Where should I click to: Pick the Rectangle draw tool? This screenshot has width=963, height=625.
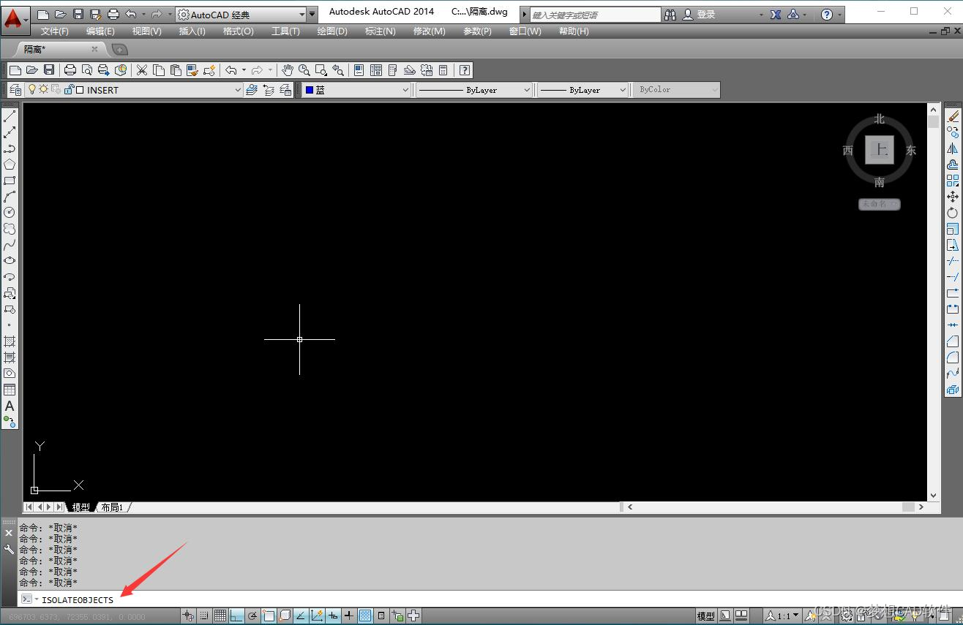pos(10,181)
